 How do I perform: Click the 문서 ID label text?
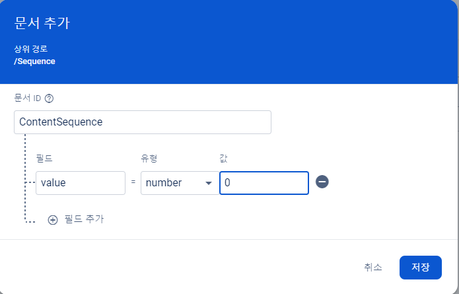[28, 98]
